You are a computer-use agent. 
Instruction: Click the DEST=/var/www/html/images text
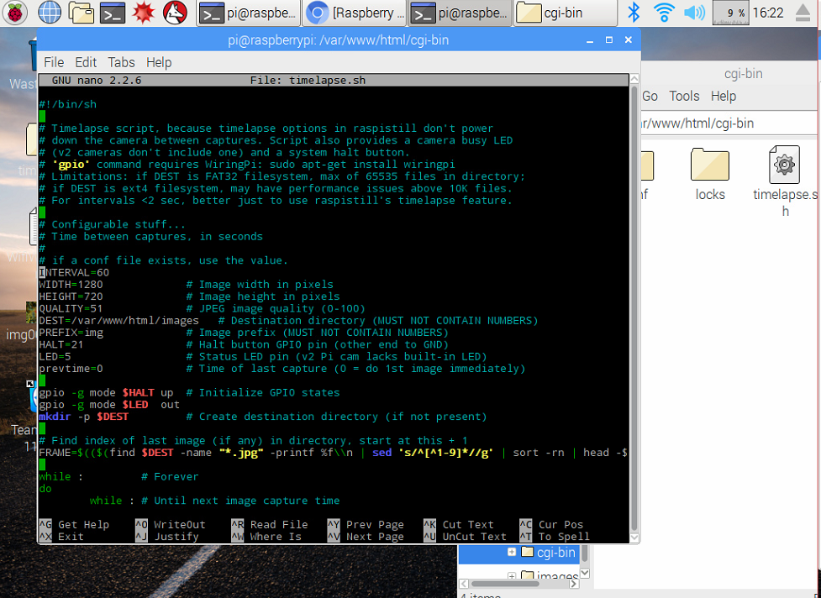(x=118, y=321)
